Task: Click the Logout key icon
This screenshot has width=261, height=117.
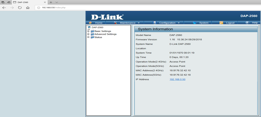Action: (x=221, y=23)
